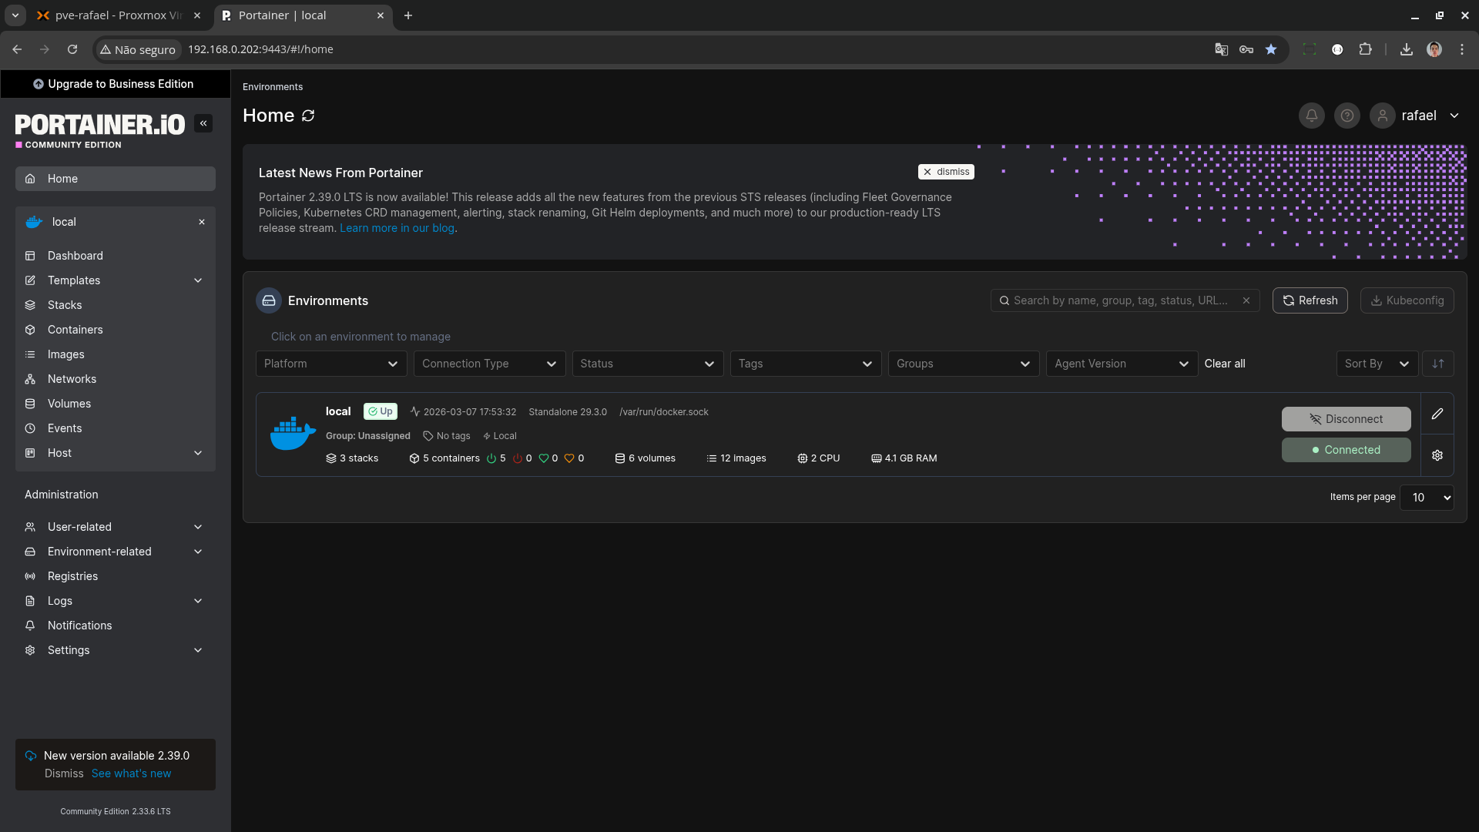The height and width of the screenshot is (832, 1479).
Task: Click the Up status badge of local
Action: (381, 411)
